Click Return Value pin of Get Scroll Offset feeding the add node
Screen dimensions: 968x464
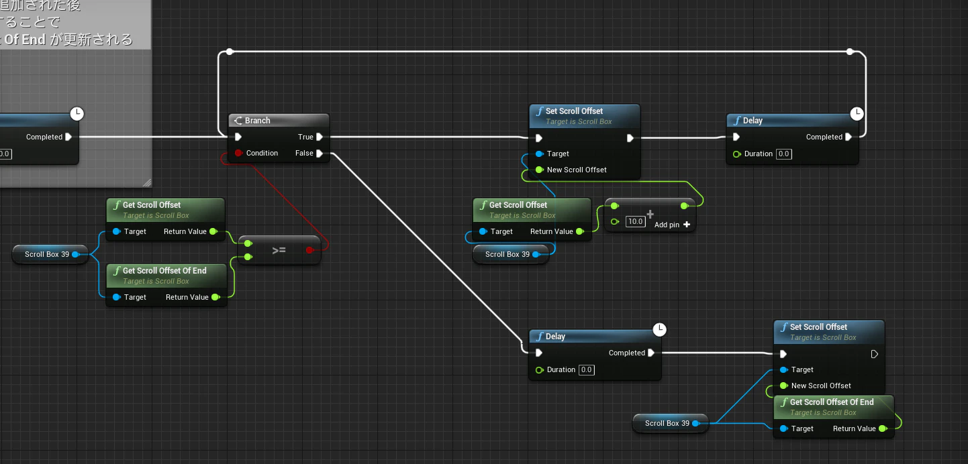click(x=579, y=231)
